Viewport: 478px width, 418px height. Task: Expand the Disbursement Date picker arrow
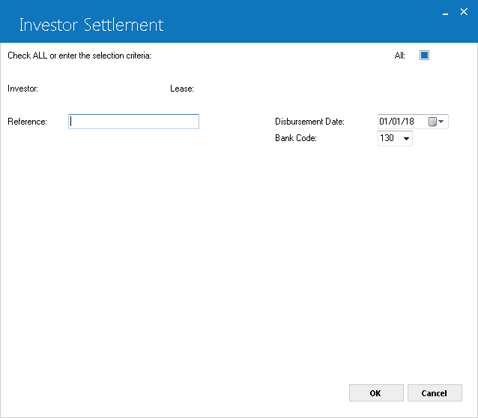pos(441,122)
